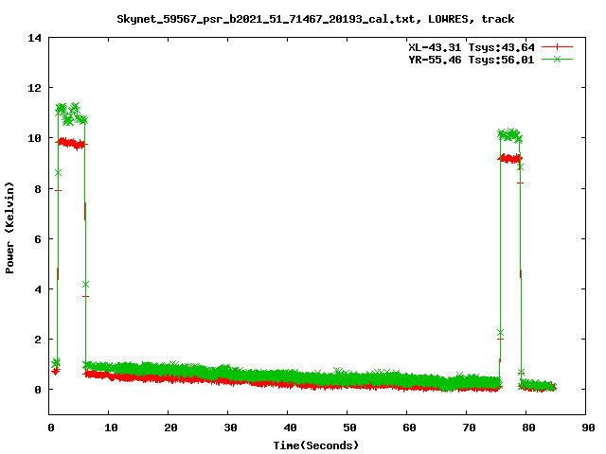This screenshot has width=606, height=454.
Task: Click the first red XL calibration pulse plateau
Action: [72, 144]
